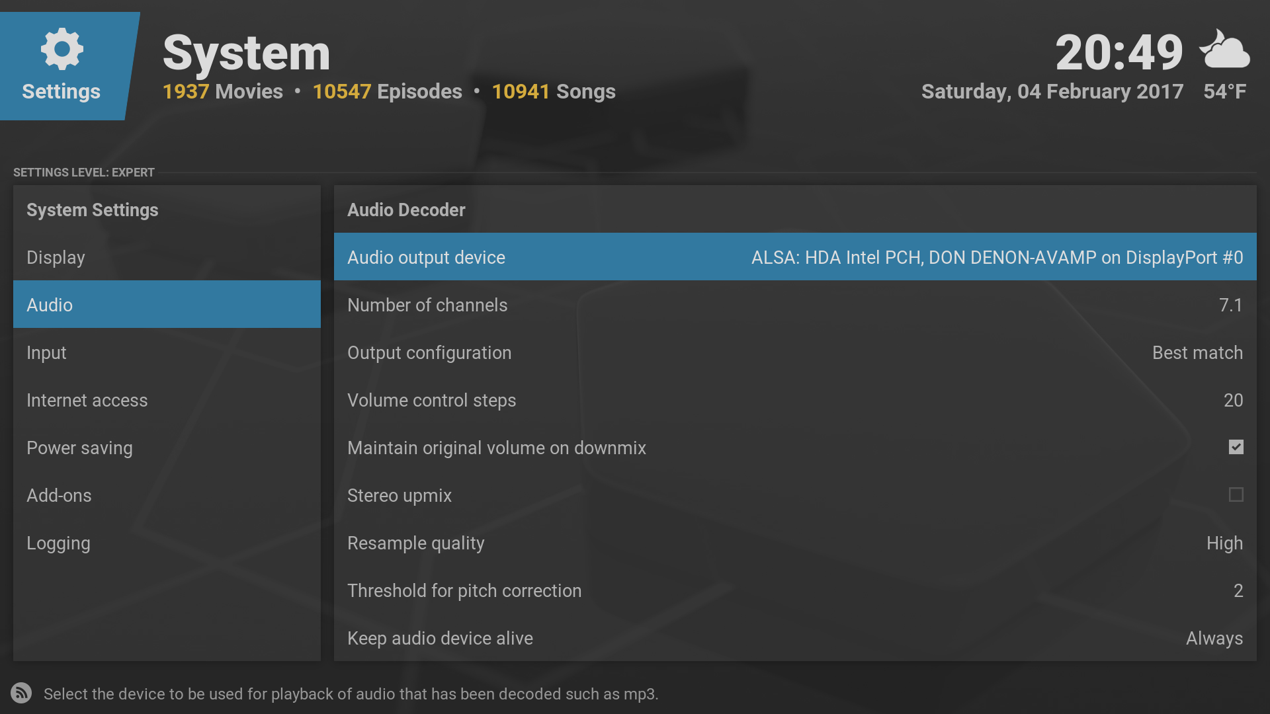This screenshot has height=714, width=1270.
Task: Select the Display settings category
Action: 167,257
